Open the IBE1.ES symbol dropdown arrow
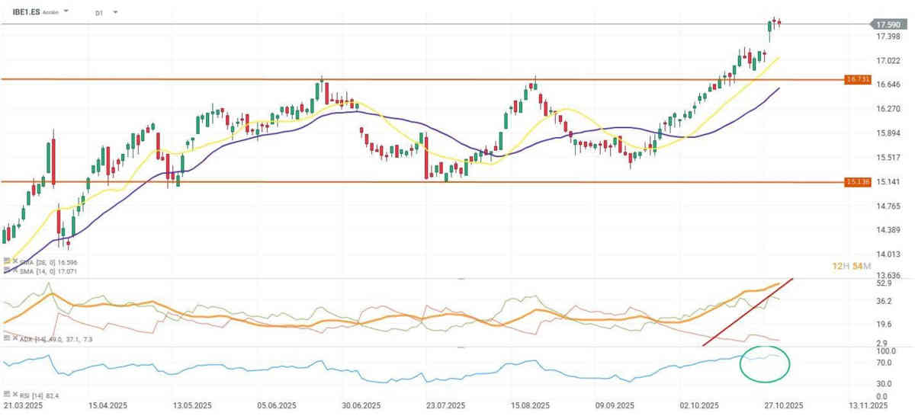The width and height of the screenshot is (915, 416). click(66, 12)
